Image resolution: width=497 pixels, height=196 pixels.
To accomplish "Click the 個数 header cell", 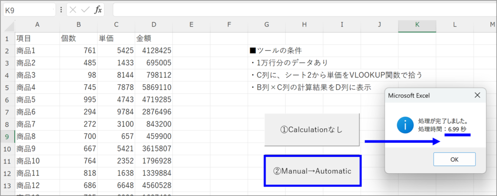I will (x=79, y=39).
